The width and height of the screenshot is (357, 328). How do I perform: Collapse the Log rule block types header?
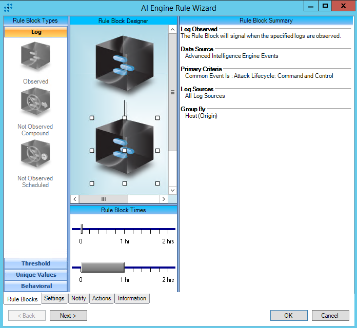36,32
